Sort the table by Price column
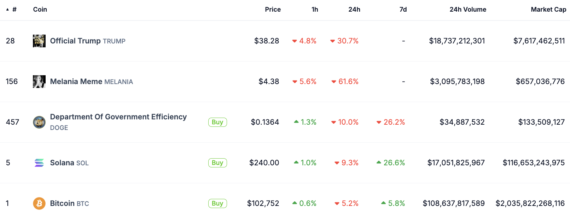 pyautogui.click(x=273, y=10)
